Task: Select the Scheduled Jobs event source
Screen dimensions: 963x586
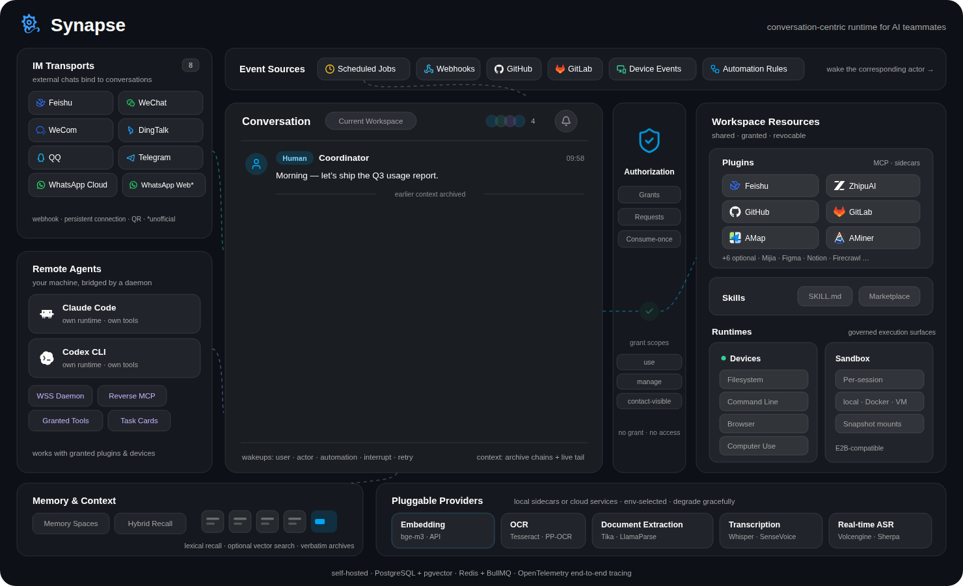Action: point(364,69)
